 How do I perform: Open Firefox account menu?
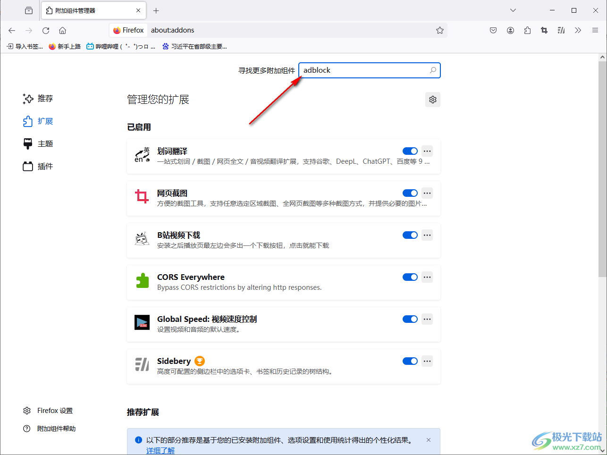pos(510,30)
